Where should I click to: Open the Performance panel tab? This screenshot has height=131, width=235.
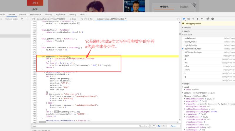point(36,15)
